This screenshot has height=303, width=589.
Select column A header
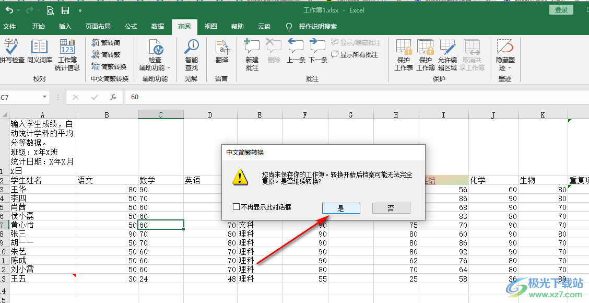42,114
